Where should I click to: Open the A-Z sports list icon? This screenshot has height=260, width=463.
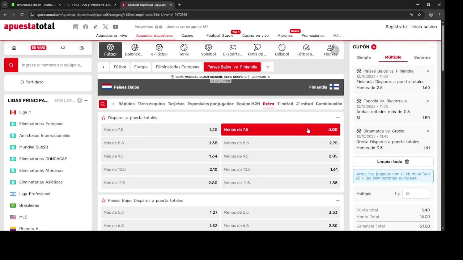63,48
